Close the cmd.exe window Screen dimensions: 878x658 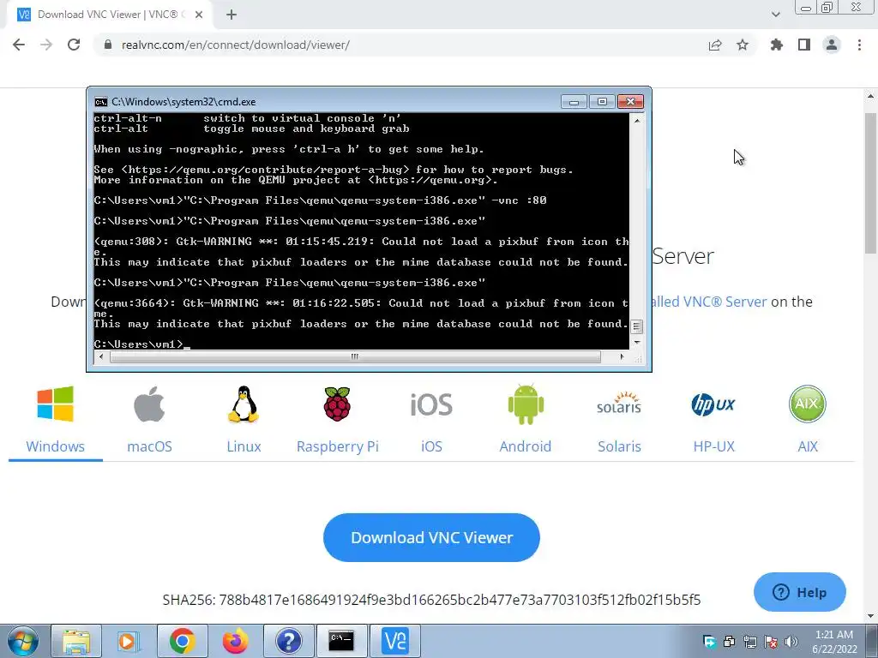tap(630, 101)
